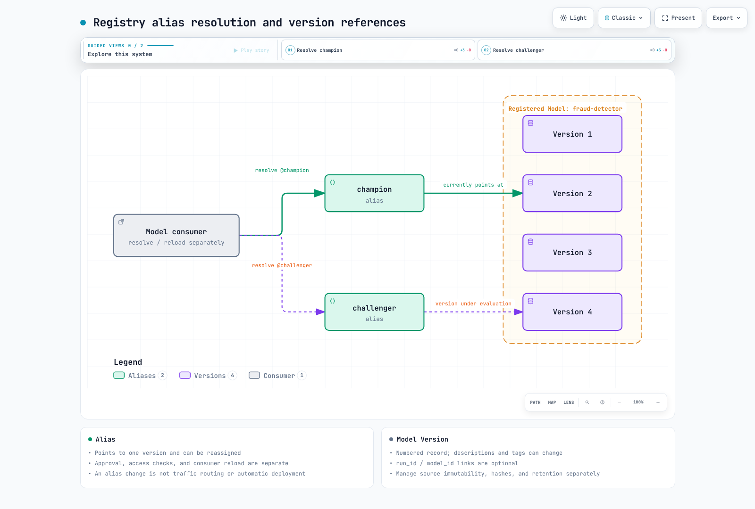The width and height of the screenshot is (755, 509).
Task: Click the database icon on Version 2
Action: click(x=530, y=182)
